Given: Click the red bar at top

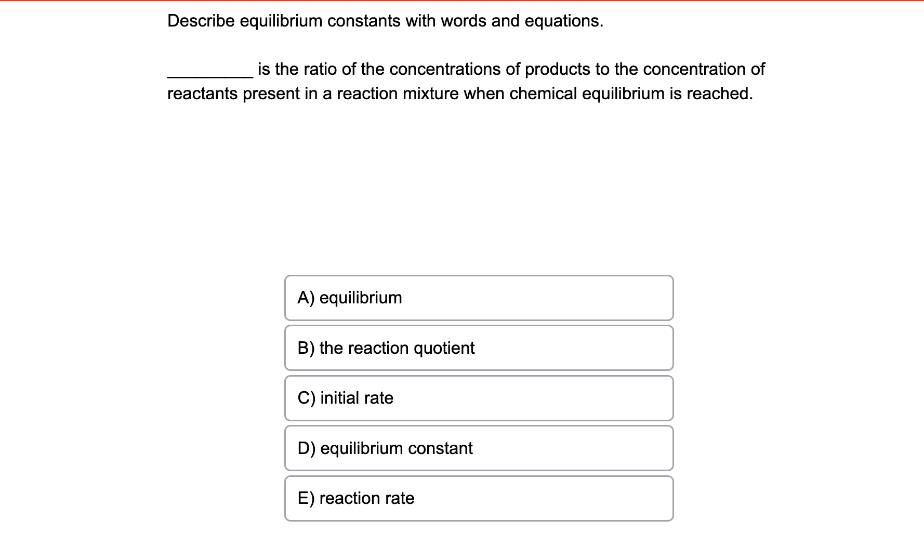Looking at the screenshot, I should point(462,2).
